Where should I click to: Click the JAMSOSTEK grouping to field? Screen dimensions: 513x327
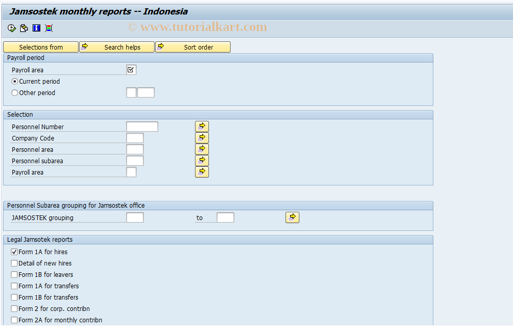coord(225,217)
